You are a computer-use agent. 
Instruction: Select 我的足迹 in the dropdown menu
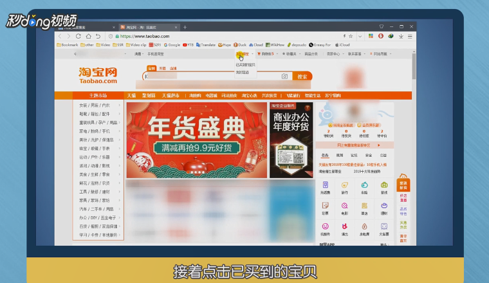[x=243, y=72]
